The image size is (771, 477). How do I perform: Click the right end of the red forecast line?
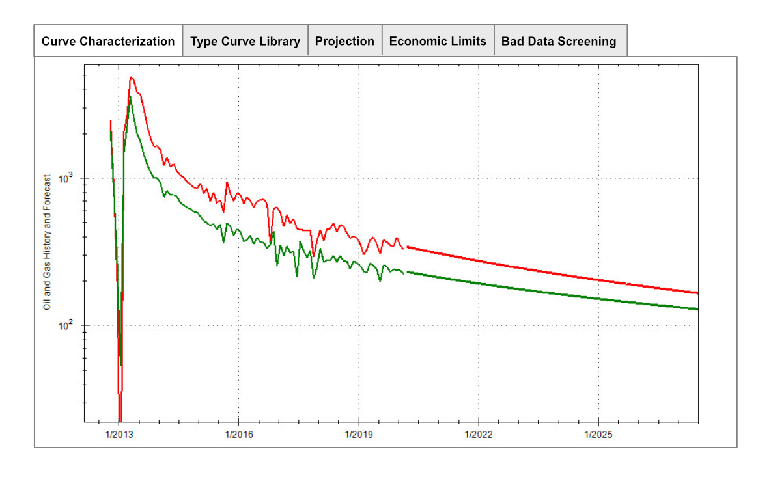pos(696,293)
